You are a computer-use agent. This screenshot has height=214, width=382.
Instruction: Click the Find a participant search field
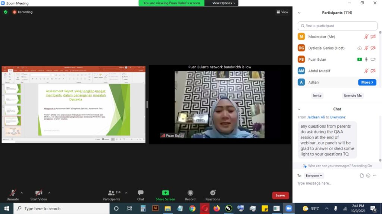point(338,26)
